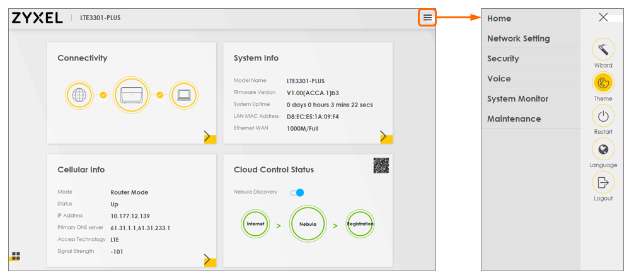This screenshot has width=634, height=280.
Task: Click the QR code icon
Action: 381,165
